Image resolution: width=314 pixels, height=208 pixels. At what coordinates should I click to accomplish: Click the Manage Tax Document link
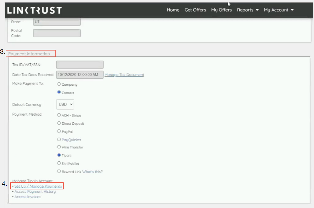pos(124,75)
